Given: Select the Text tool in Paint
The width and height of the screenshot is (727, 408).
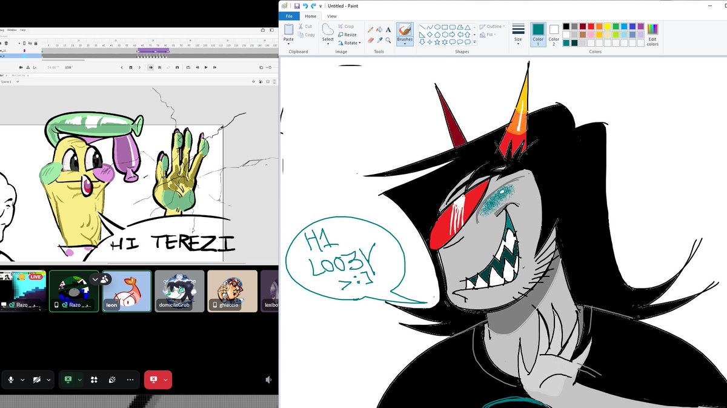Looking at the screenshot, I should tap(388, 29).
